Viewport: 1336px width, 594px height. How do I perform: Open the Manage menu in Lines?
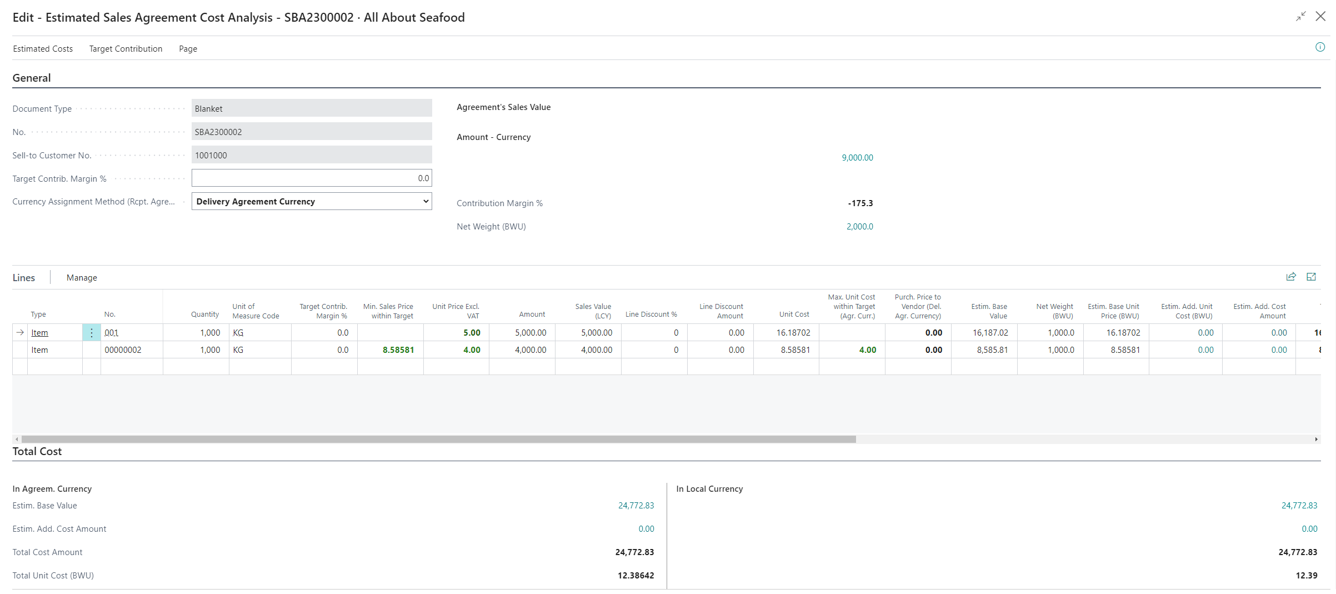coord(82,278)
